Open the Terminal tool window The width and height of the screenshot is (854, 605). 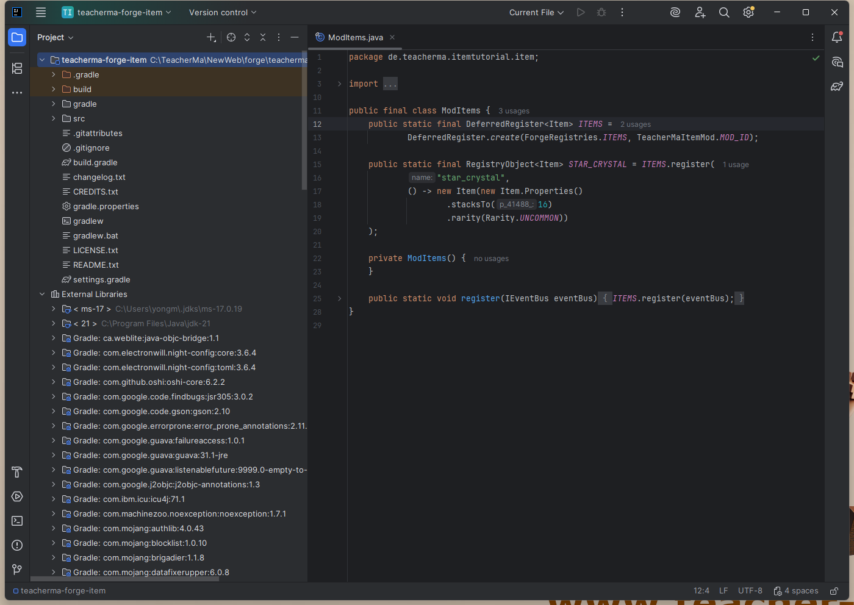[17, 521]
